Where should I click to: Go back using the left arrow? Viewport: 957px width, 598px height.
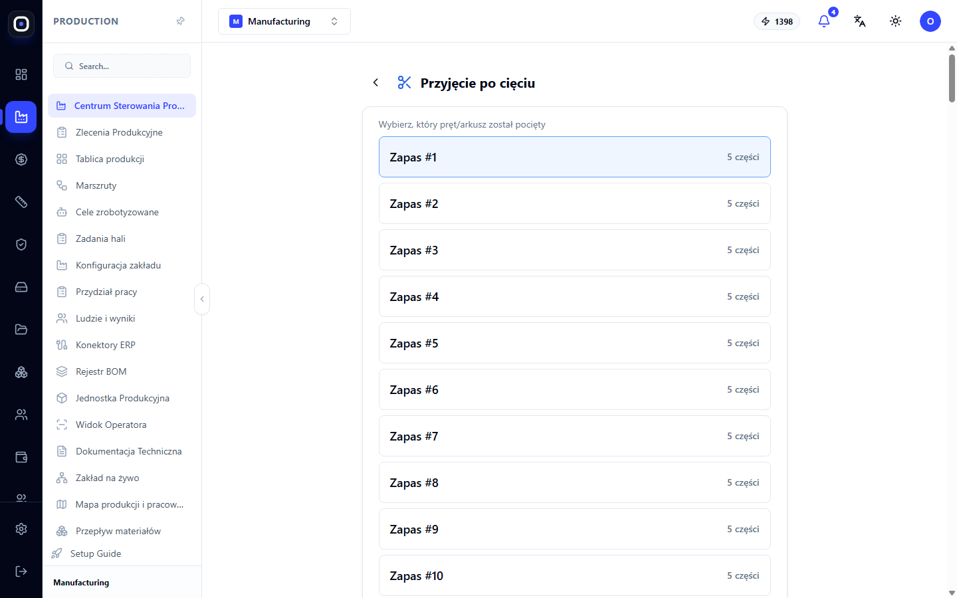click(375, 82)
